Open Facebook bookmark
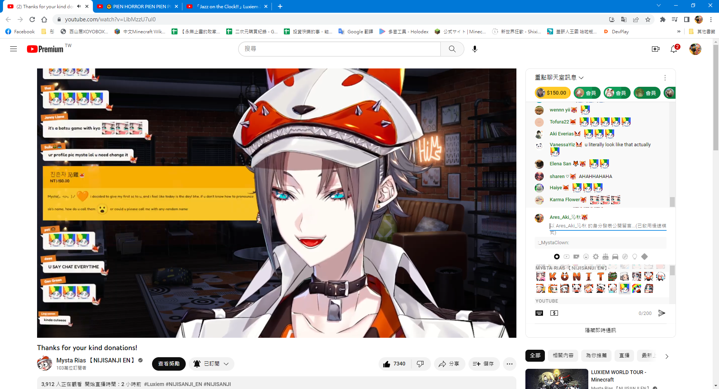 pyautogui.click(x=20, y=32)
